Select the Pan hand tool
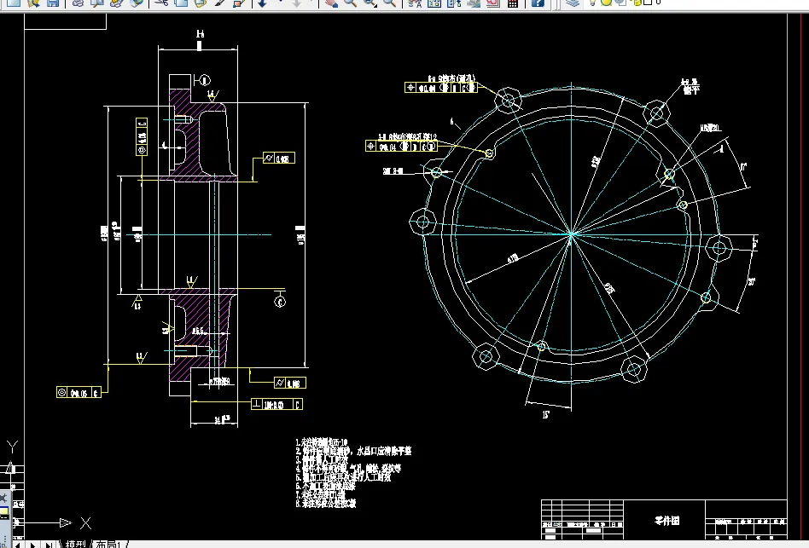 [331, 3]
